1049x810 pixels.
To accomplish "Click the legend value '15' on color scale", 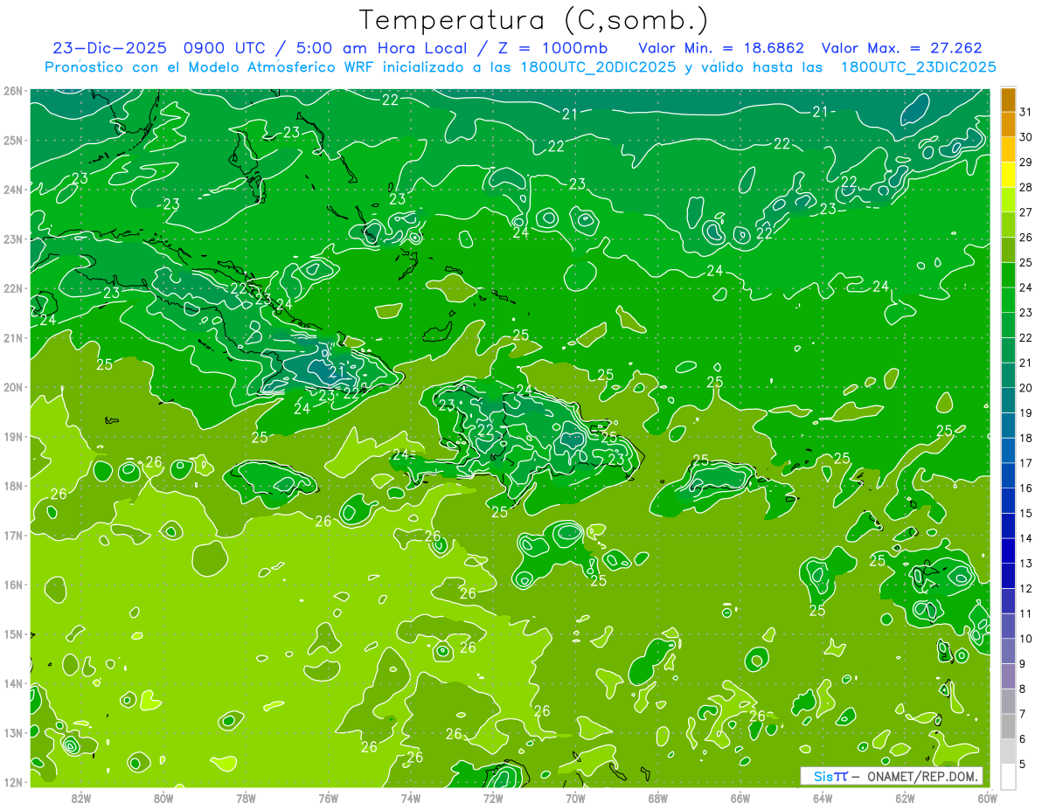I will [1025, 513].
